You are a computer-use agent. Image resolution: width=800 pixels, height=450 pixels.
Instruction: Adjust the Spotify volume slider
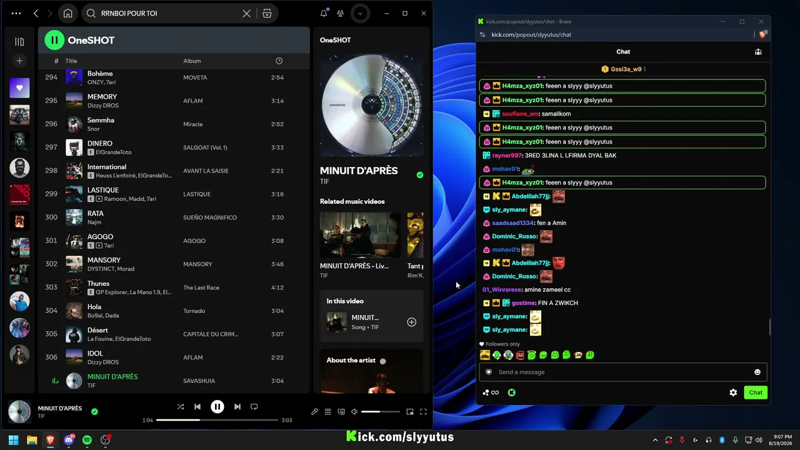click(x=381, y=412)
